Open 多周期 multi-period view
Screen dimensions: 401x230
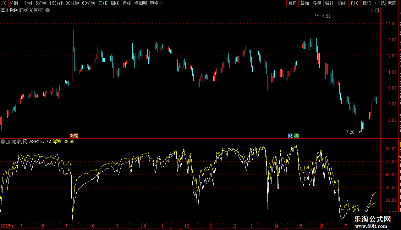point(141,3)
